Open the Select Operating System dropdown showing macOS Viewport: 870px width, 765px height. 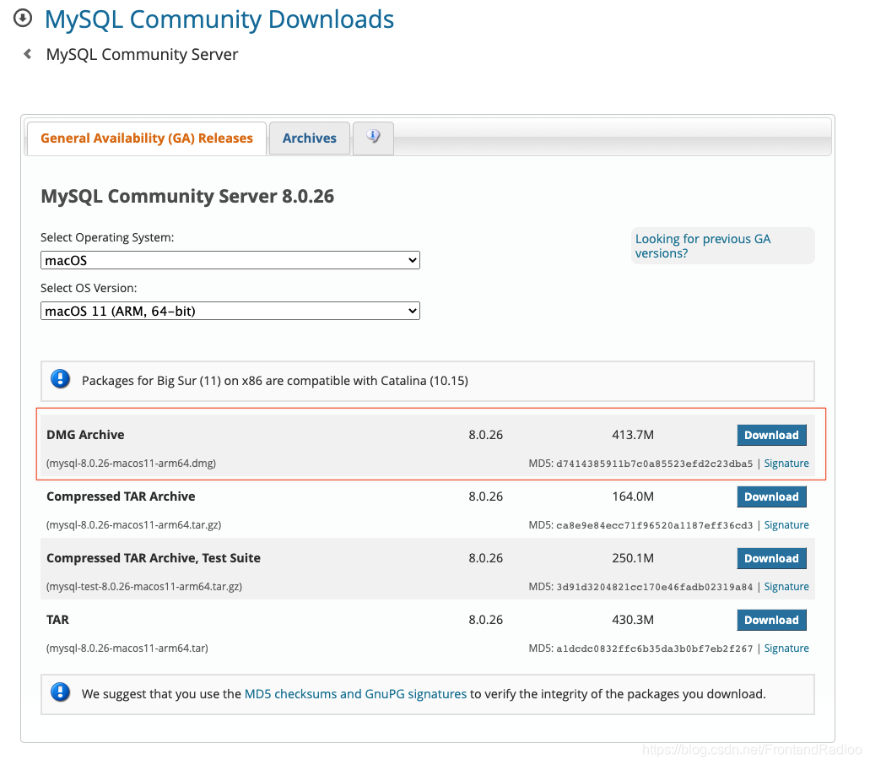coord(230,260)
